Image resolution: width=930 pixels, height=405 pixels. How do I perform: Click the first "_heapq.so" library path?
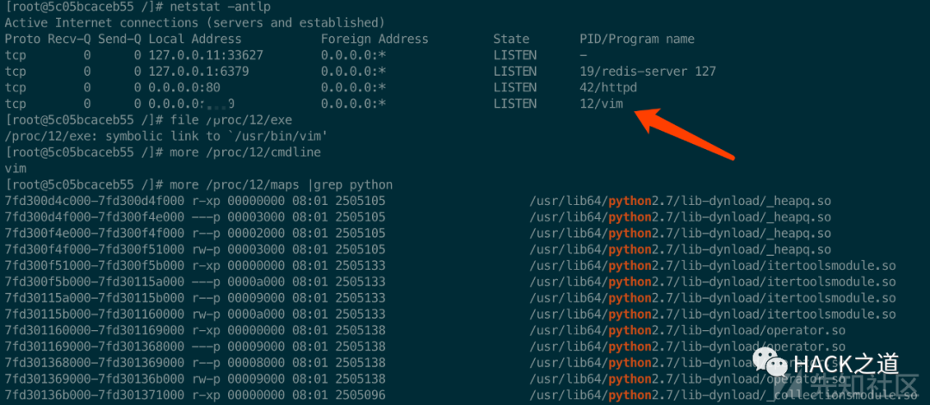click(x=680, y=201)
